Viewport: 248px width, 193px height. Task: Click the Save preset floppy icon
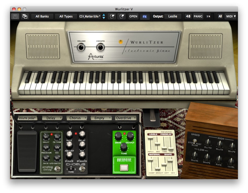(x=15, y=16)
